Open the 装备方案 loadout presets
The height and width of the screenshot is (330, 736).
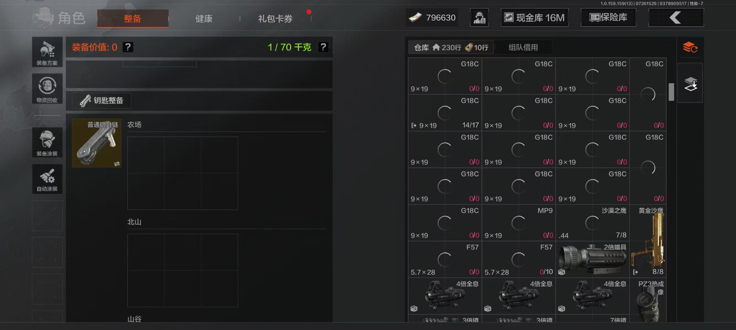coord(47,52)
